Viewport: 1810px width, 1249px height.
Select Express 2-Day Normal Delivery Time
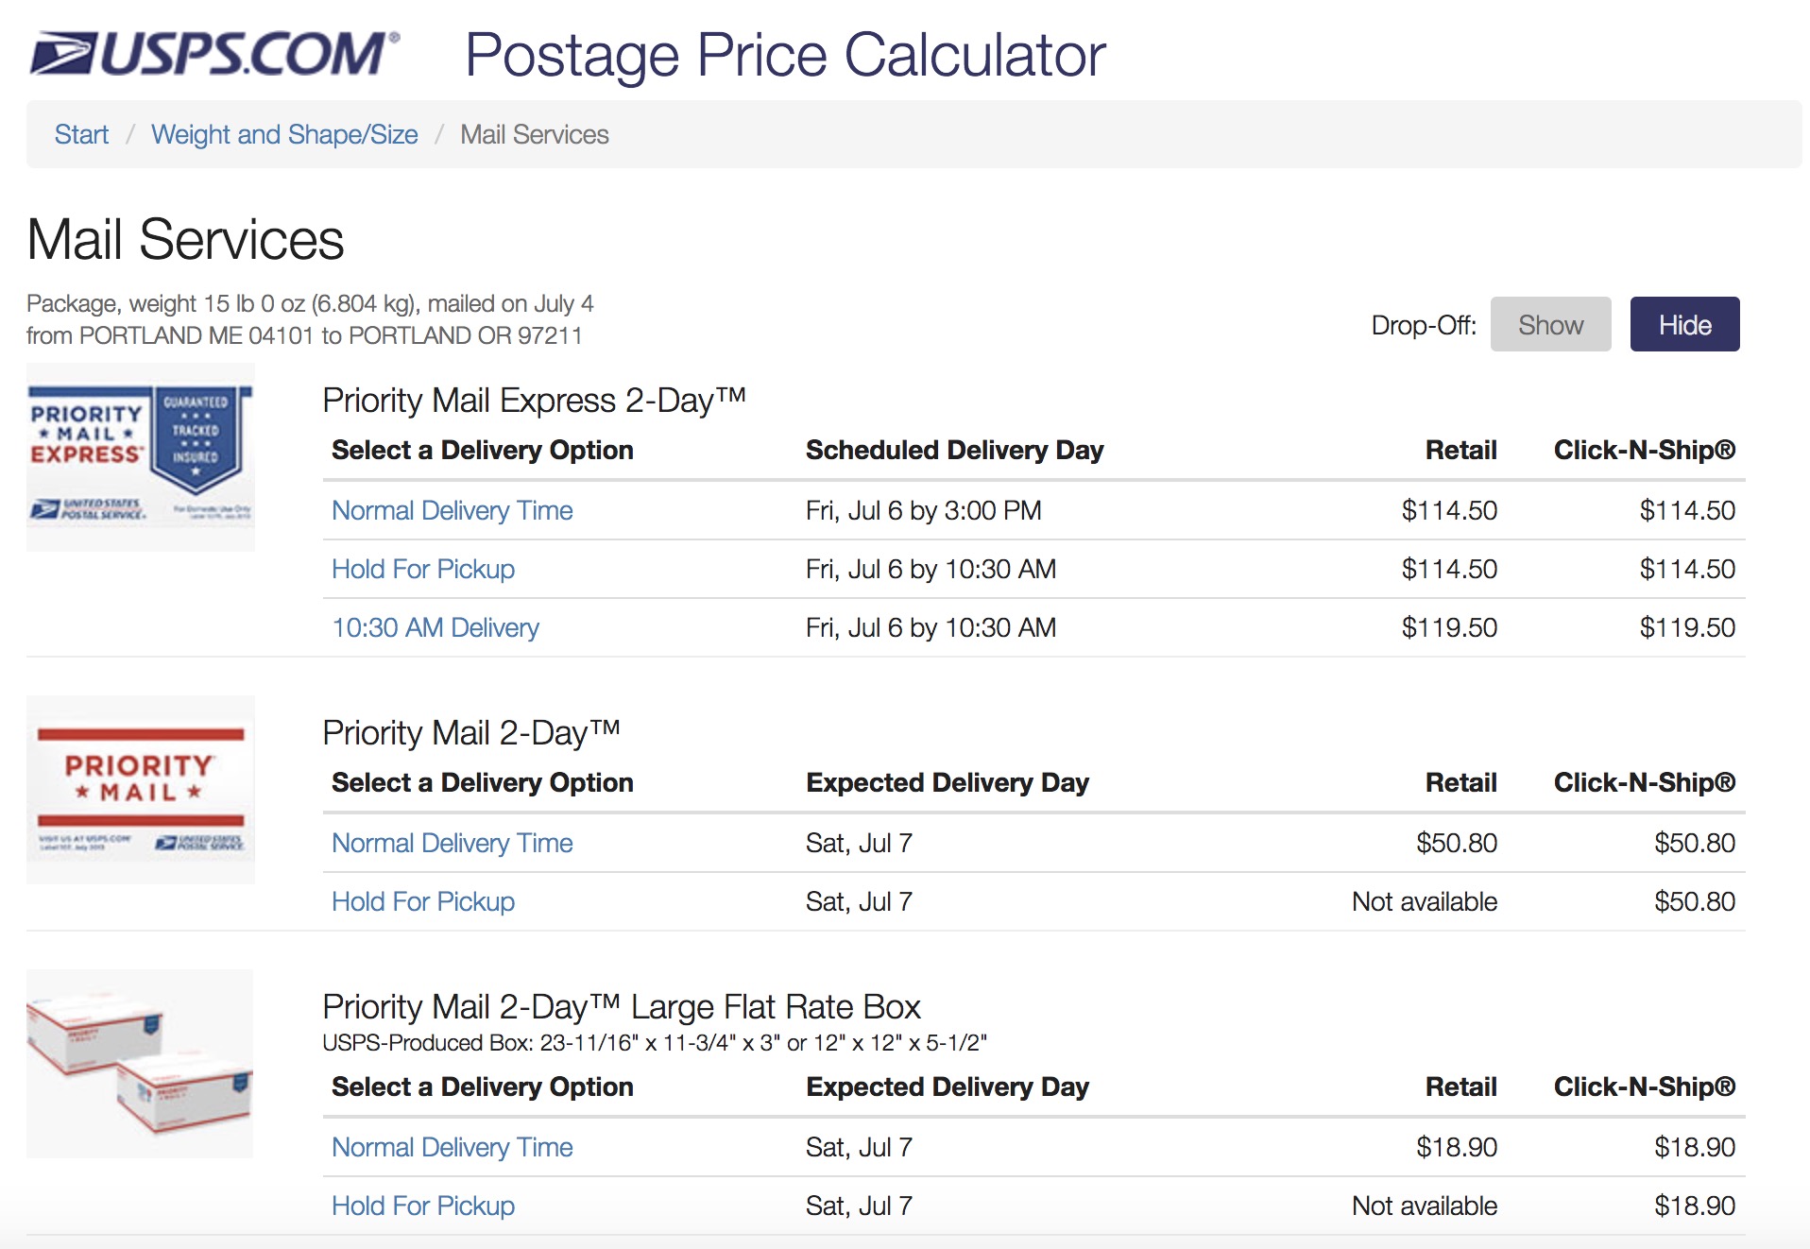[x=452, y=510]
